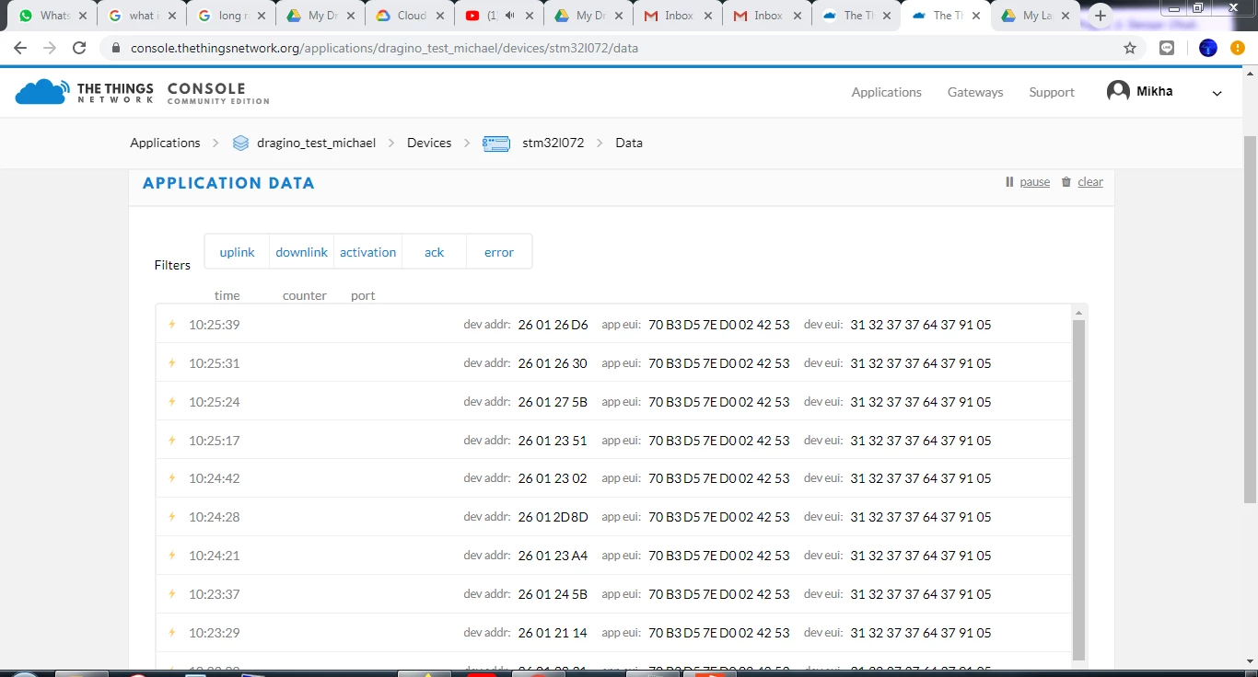
Task: Click the application stack icon in breadcrumb
Action: point(241,143)
